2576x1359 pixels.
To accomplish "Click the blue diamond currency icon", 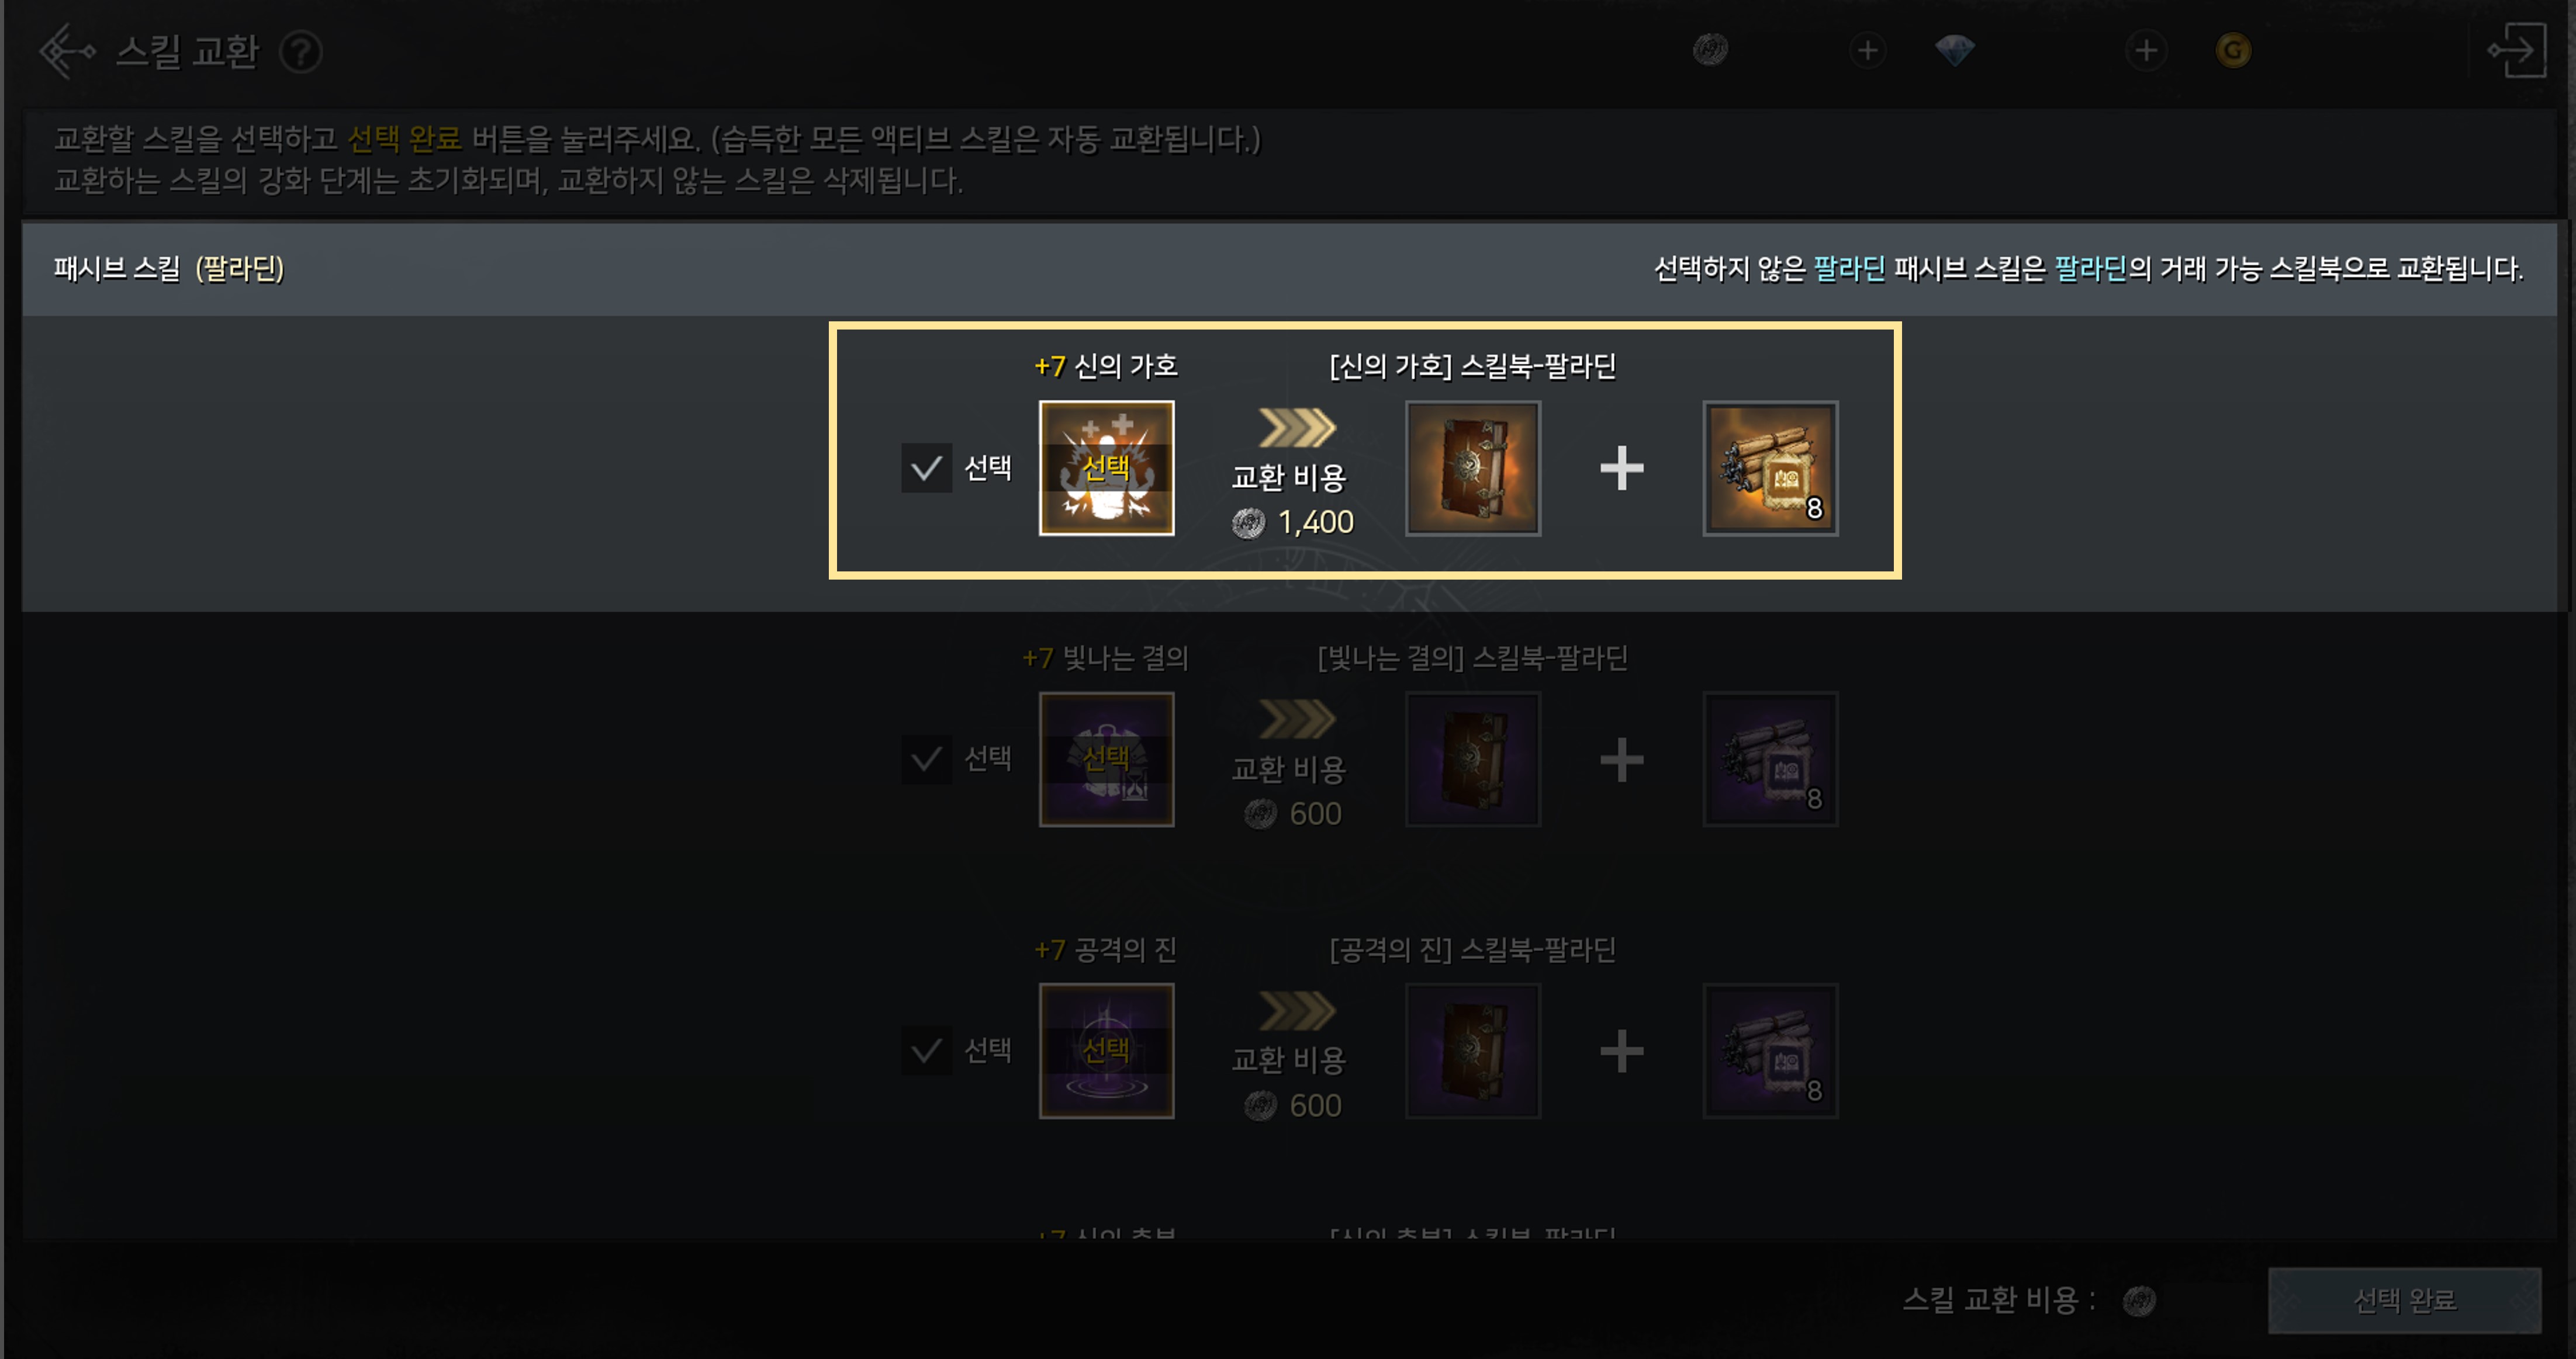I will 1954,50.
